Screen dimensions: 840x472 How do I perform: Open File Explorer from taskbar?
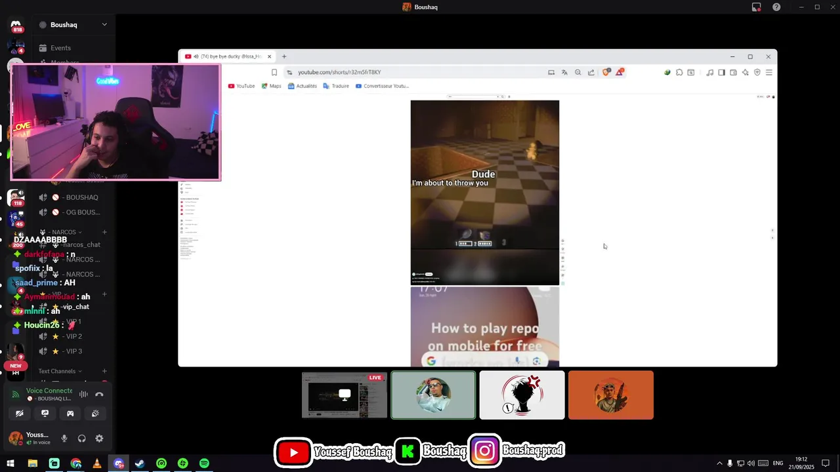tap(32, 463)
